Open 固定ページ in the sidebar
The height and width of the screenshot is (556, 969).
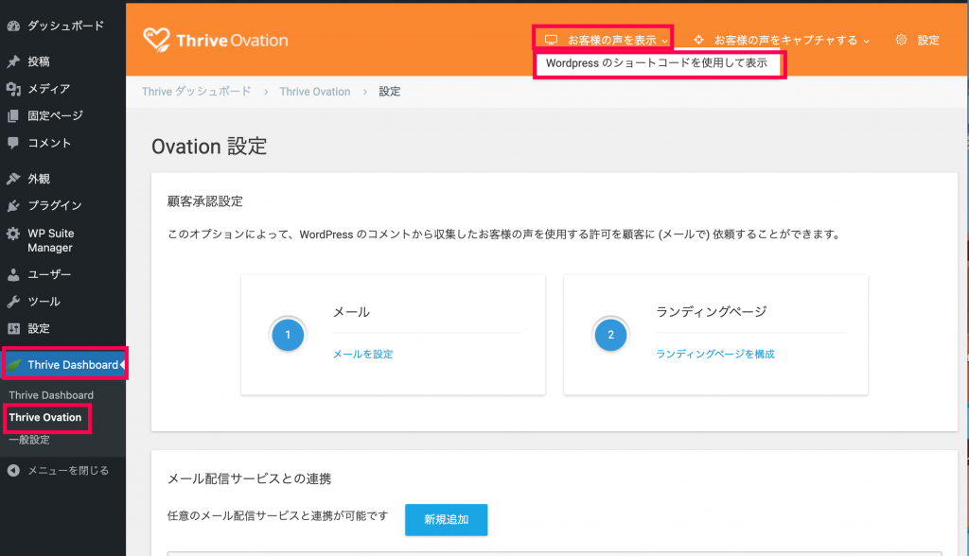click(x=55, y=115)
